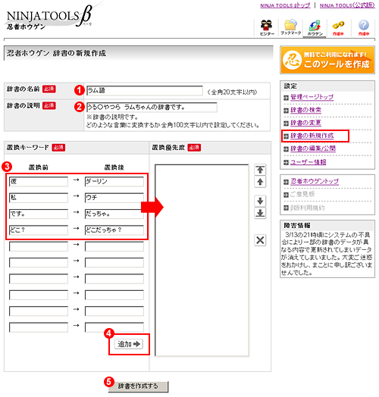Image resolution: width=379 pixels, height=397 pixels.
Task: Move selected keyword down one position
Action: coord(260,201)
